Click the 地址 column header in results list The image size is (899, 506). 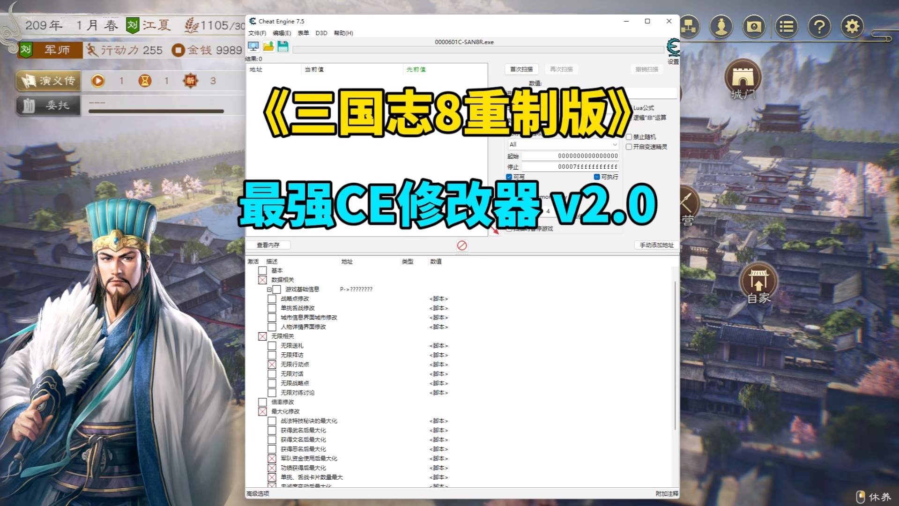[274, 69]
